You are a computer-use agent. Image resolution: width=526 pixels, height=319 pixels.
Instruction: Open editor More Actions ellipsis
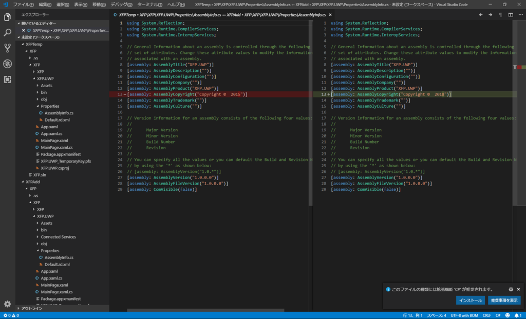click(520, 15)
